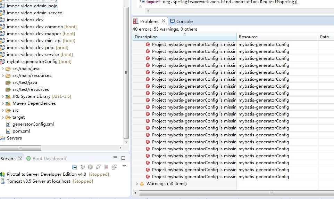Maximize the Servers view panel
This screenshot has width=334, height=199.
[123, 158]
